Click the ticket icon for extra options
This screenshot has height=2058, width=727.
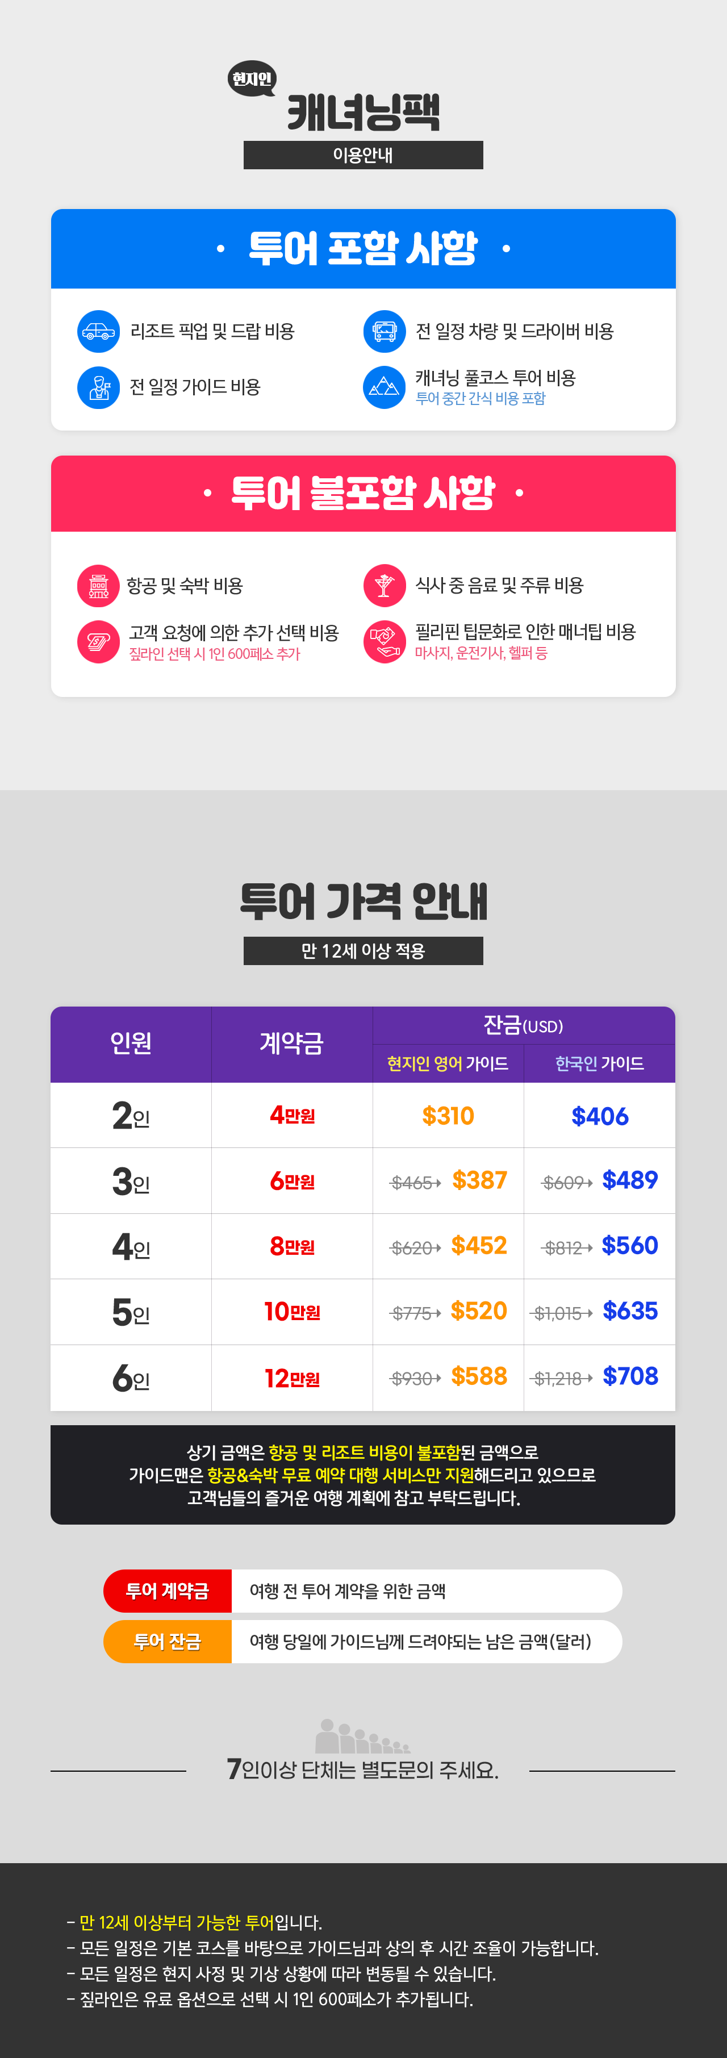98,641
